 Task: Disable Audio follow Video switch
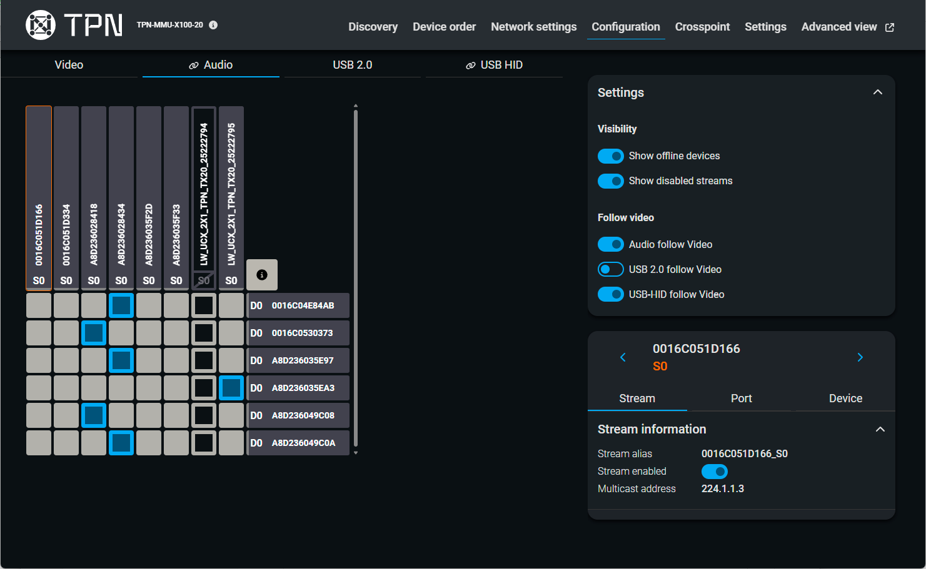[610, 244]
